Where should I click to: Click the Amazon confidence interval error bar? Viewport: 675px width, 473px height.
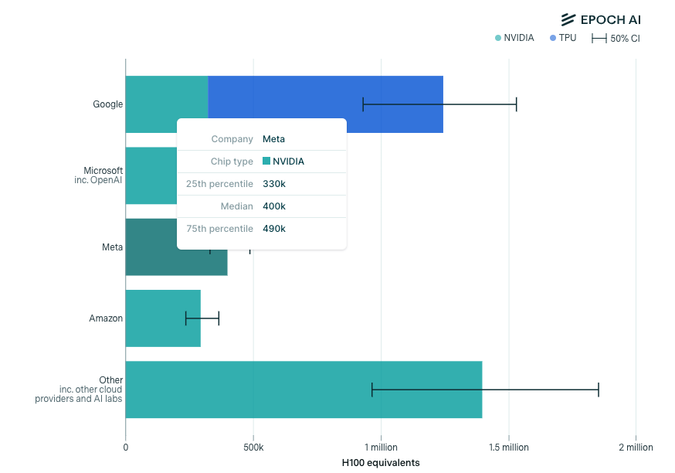click(x=202, y=318)
